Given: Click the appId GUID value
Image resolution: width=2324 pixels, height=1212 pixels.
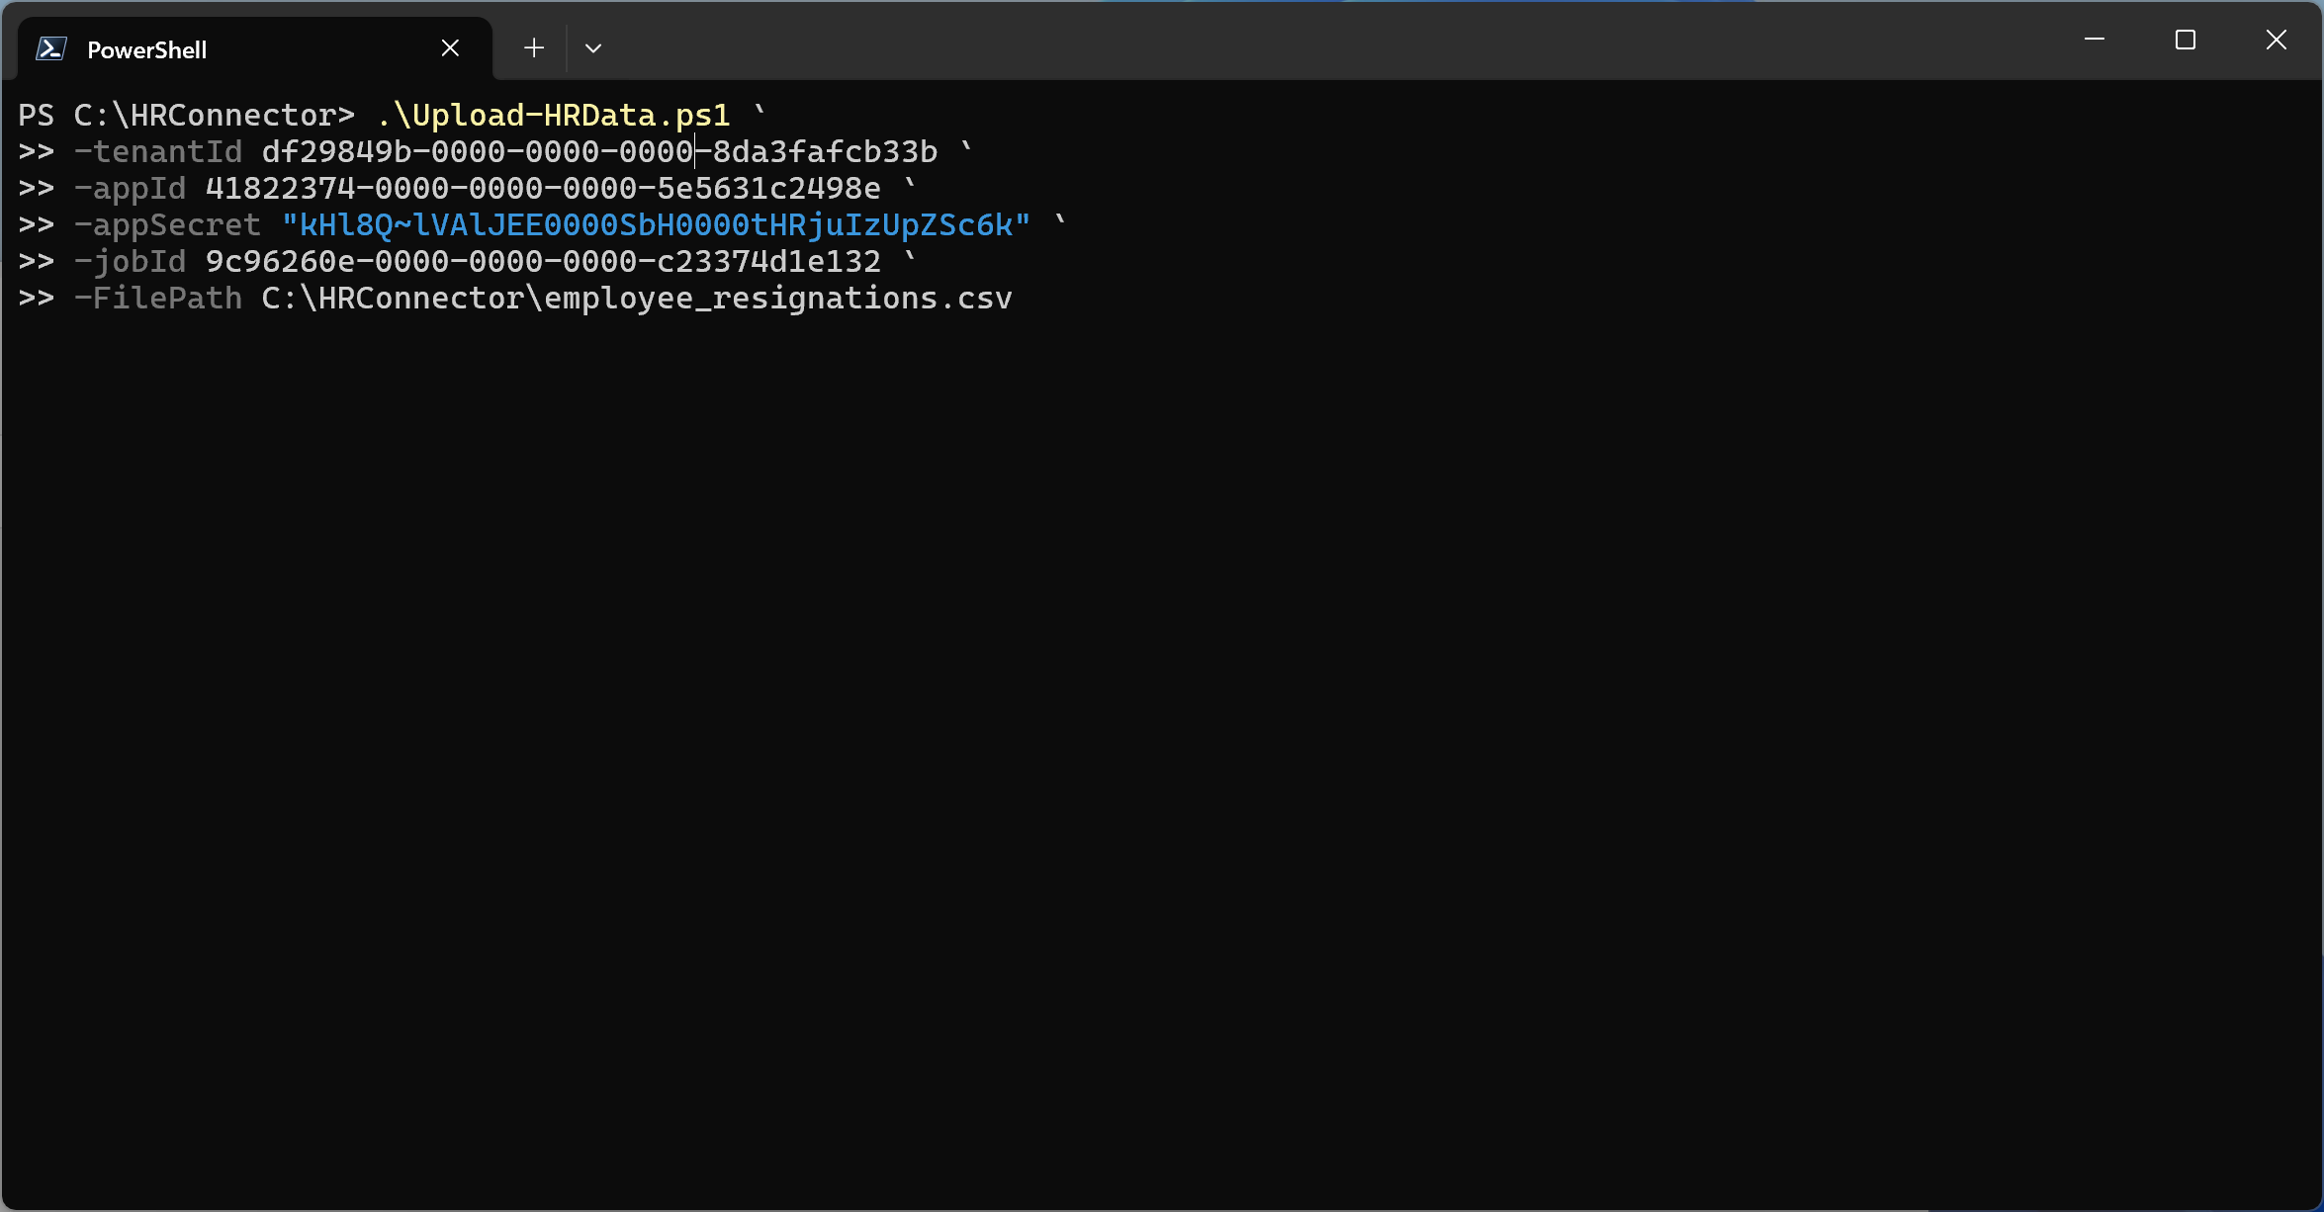Looking at the screenshot, I should [542, 189].
